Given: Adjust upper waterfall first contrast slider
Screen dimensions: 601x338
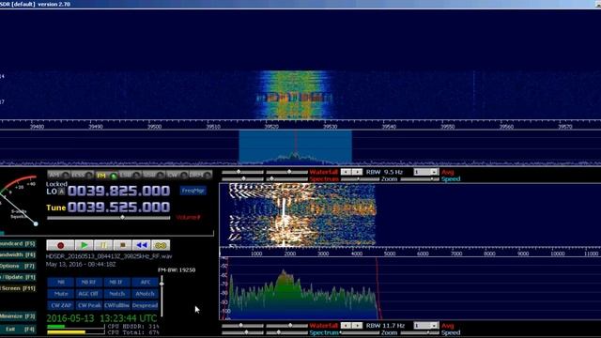Looking at the screenshot, I should pos(242,172).
